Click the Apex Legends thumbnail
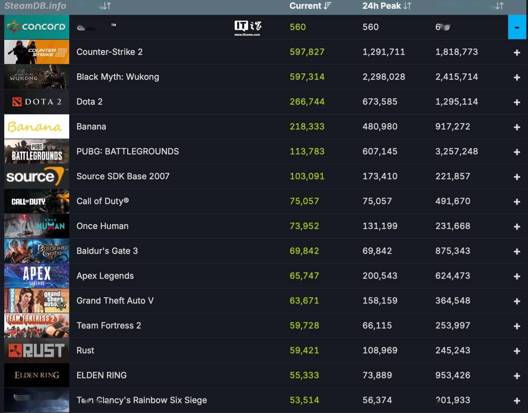 (x=37, y=276)
